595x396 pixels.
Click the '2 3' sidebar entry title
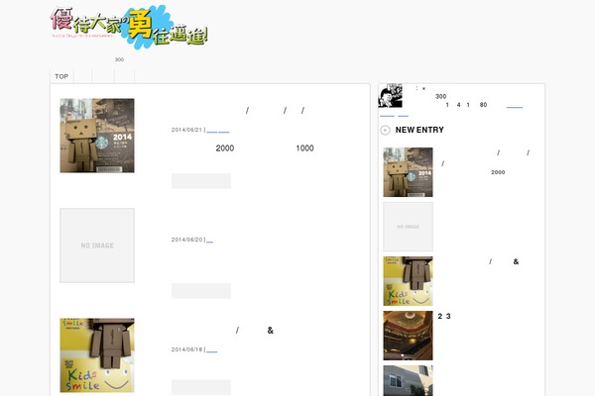(444, 316)
